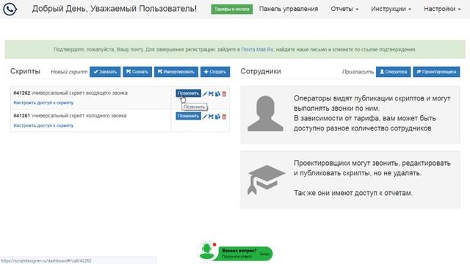Invite an employee with the Оператора button
470x264 pixels.
click(x=394, y=72)
